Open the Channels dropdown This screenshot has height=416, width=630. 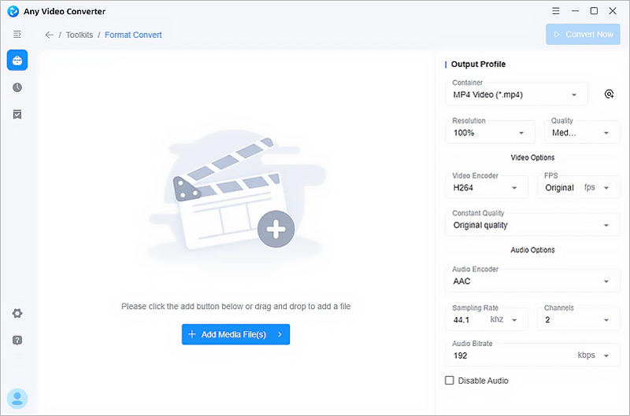click(x=579, y=319)
